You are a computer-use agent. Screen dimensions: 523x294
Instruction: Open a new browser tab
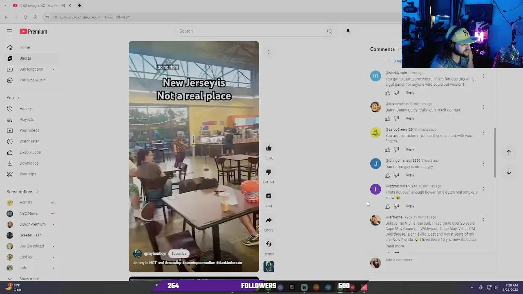[79, 6]
